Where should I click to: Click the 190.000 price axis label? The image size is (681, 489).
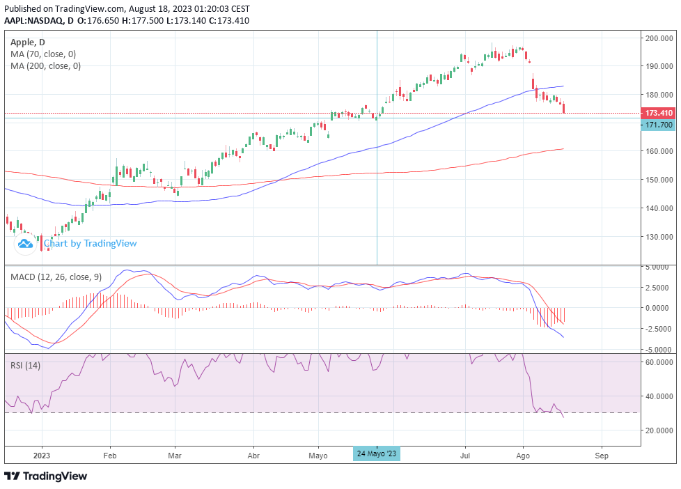(x=659, y=66)
